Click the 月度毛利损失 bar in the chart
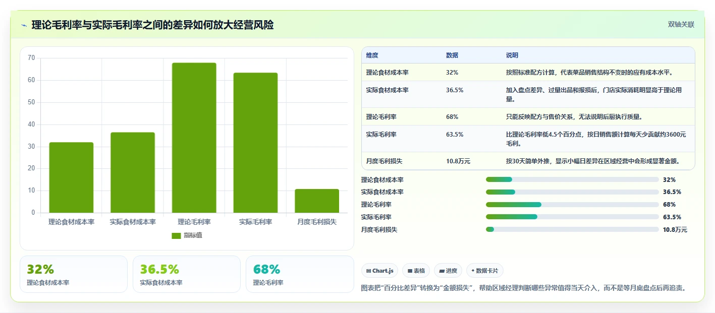The image size is (715, 313). pos(317,201)
